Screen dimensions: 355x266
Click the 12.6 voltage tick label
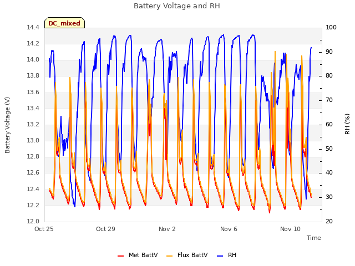pos(33,173)
